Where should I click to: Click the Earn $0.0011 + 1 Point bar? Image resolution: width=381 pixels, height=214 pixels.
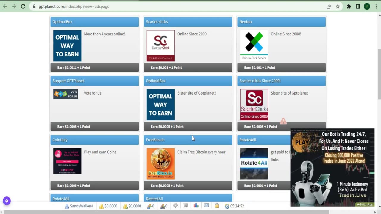[95, 67]
